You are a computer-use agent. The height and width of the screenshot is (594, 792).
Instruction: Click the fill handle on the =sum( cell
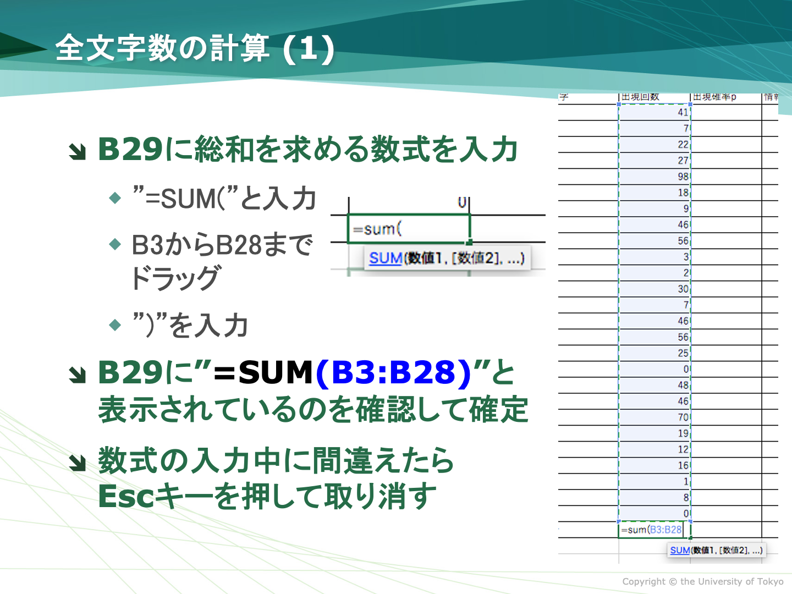(469, 242)
